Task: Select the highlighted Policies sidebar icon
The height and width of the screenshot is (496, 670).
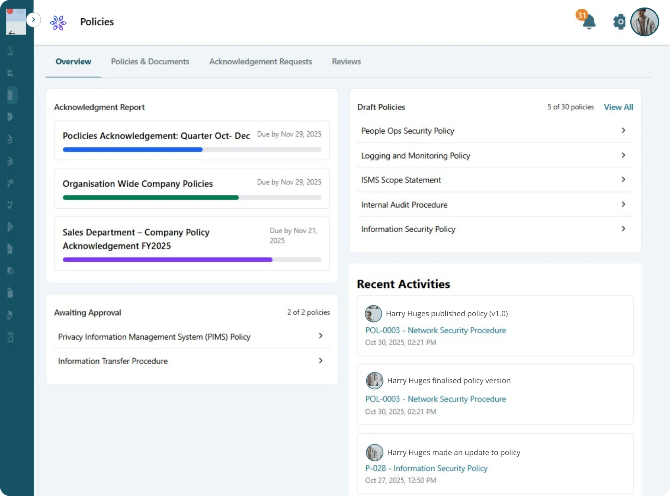Action: [x=11, y=95]
